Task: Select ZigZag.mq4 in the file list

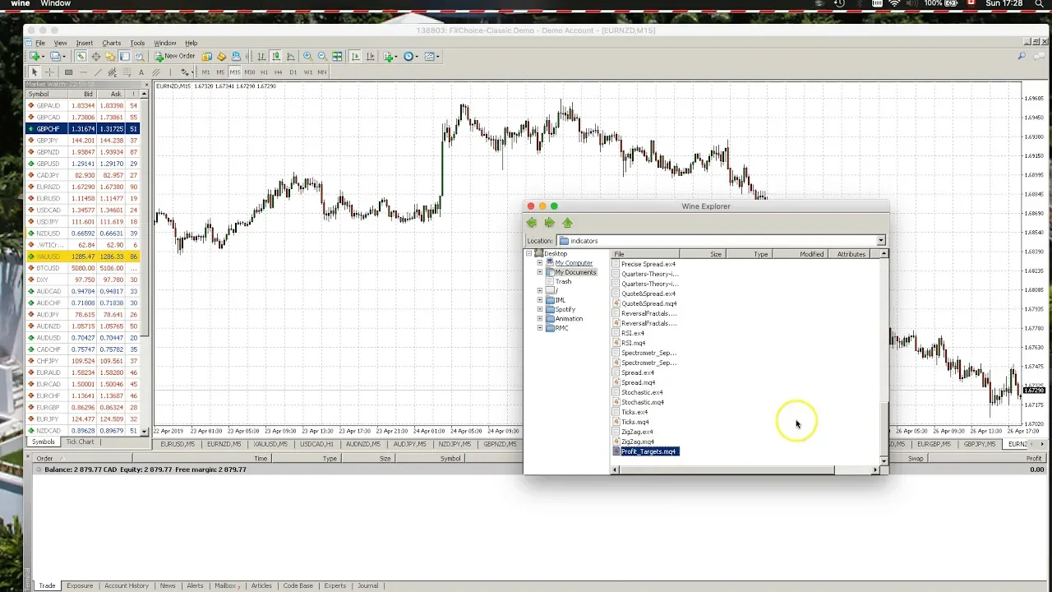Action: click(x=638, y=442)
